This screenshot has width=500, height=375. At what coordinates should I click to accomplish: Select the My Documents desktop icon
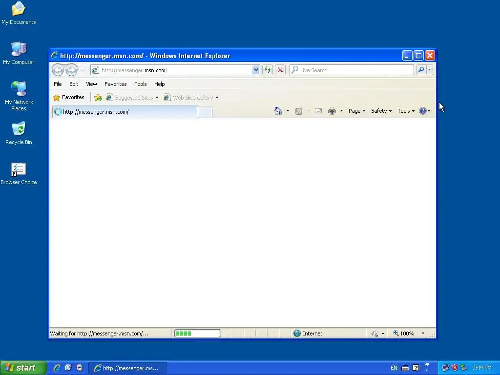tap(19, 13)
